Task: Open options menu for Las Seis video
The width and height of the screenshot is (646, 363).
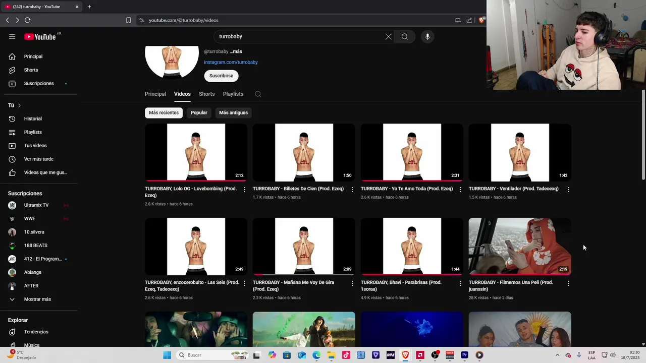Action: 245,283
